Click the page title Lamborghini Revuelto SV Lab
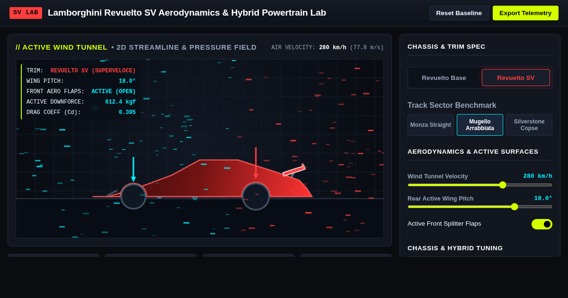568x298 pixels. (x=187, y=13)
